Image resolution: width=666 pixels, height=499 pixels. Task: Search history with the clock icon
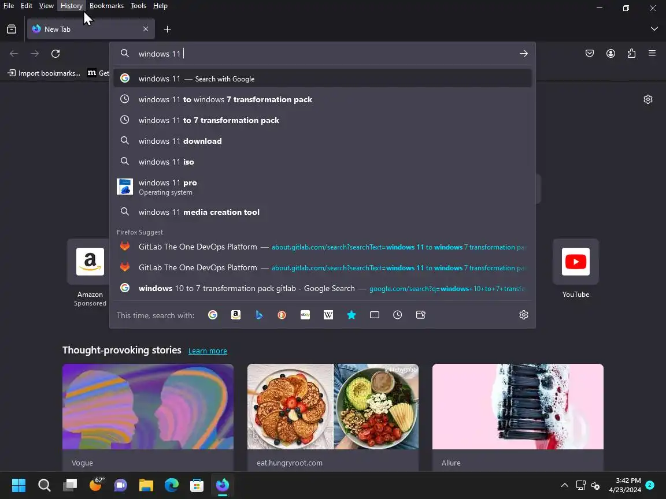(398, 315)
